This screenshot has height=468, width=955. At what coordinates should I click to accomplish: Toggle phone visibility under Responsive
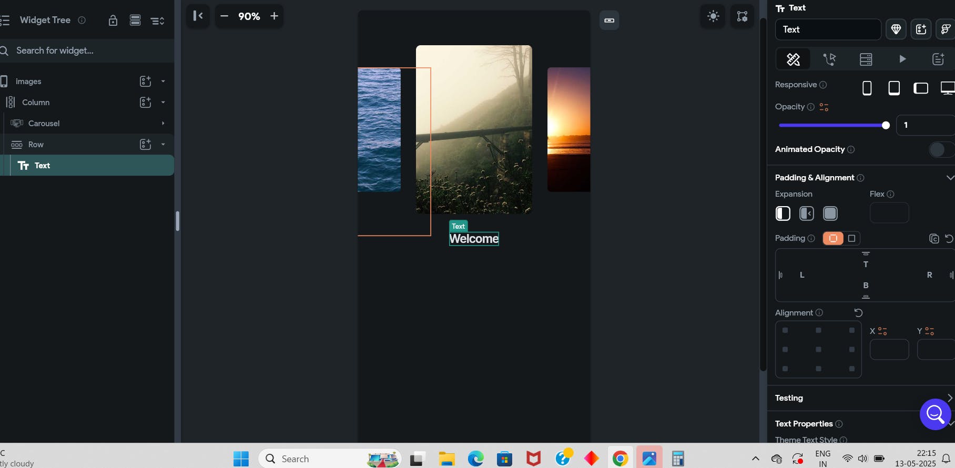pos(867,88)
